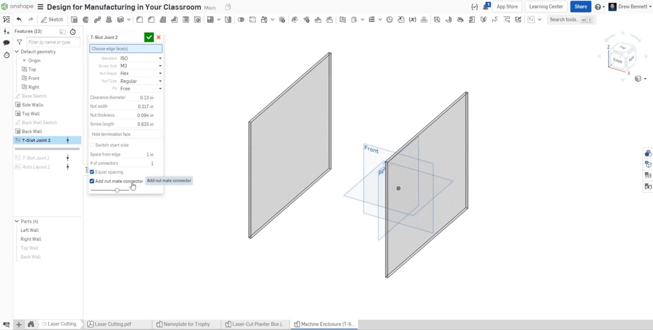Click the blue Share button
Image resolution: width=653 pixels, height=330 pixels.
click(580, 7)
